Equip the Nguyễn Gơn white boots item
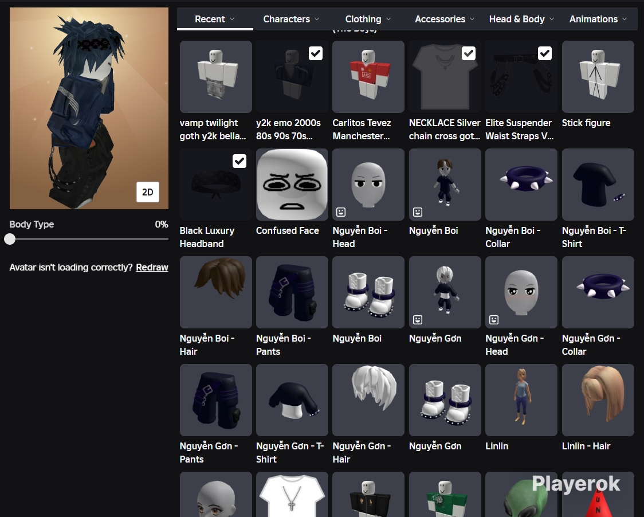 click(445, 400)
